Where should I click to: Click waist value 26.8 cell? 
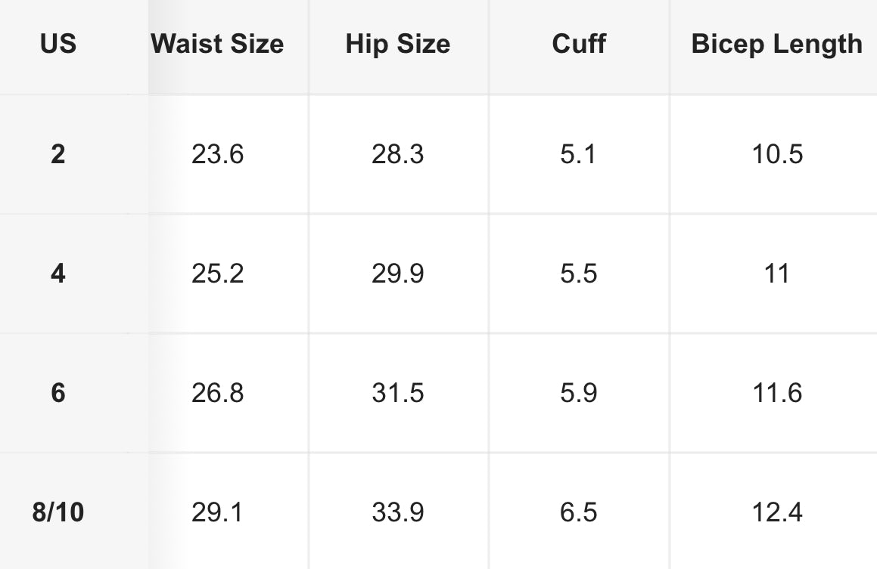(218, 393)
